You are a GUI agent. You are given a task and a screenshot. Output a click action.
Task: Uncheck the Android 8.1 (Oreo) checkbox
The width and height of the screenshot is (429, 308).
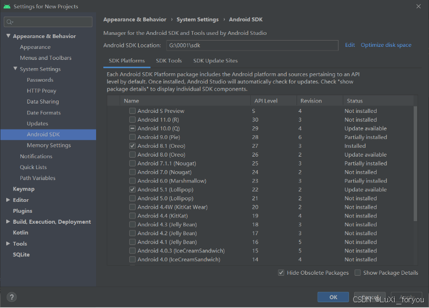[x=132, y=146]
